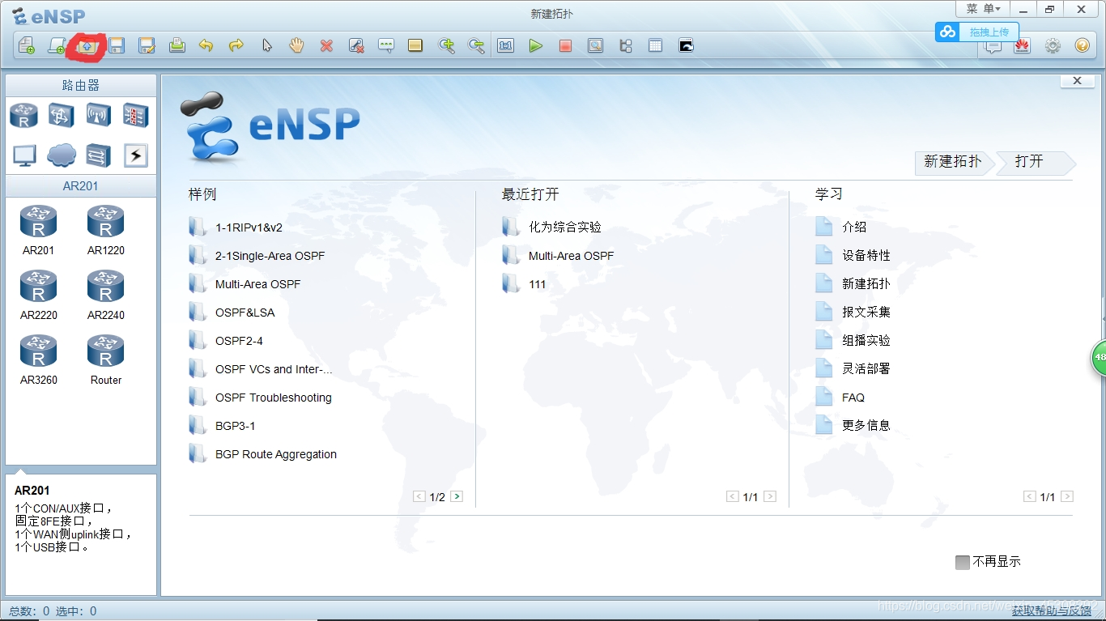Open the Settings gear icon

click(1053, 46)
